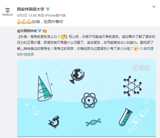Viewport: 160px width, 138px height.
Task: Click the blue verified badge beside 西安外国语大学
Action: (48, 9)
